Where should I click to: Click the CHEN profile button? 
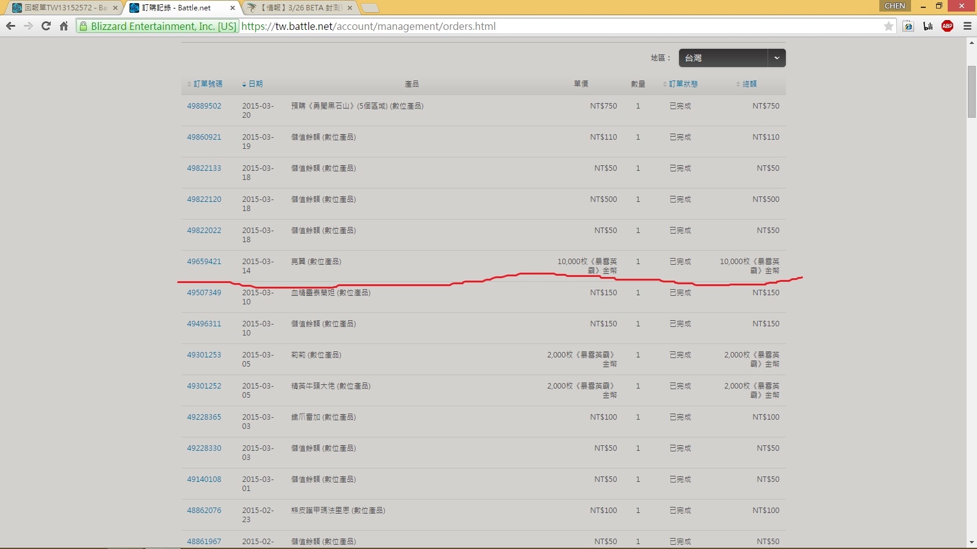coord(895,5)
